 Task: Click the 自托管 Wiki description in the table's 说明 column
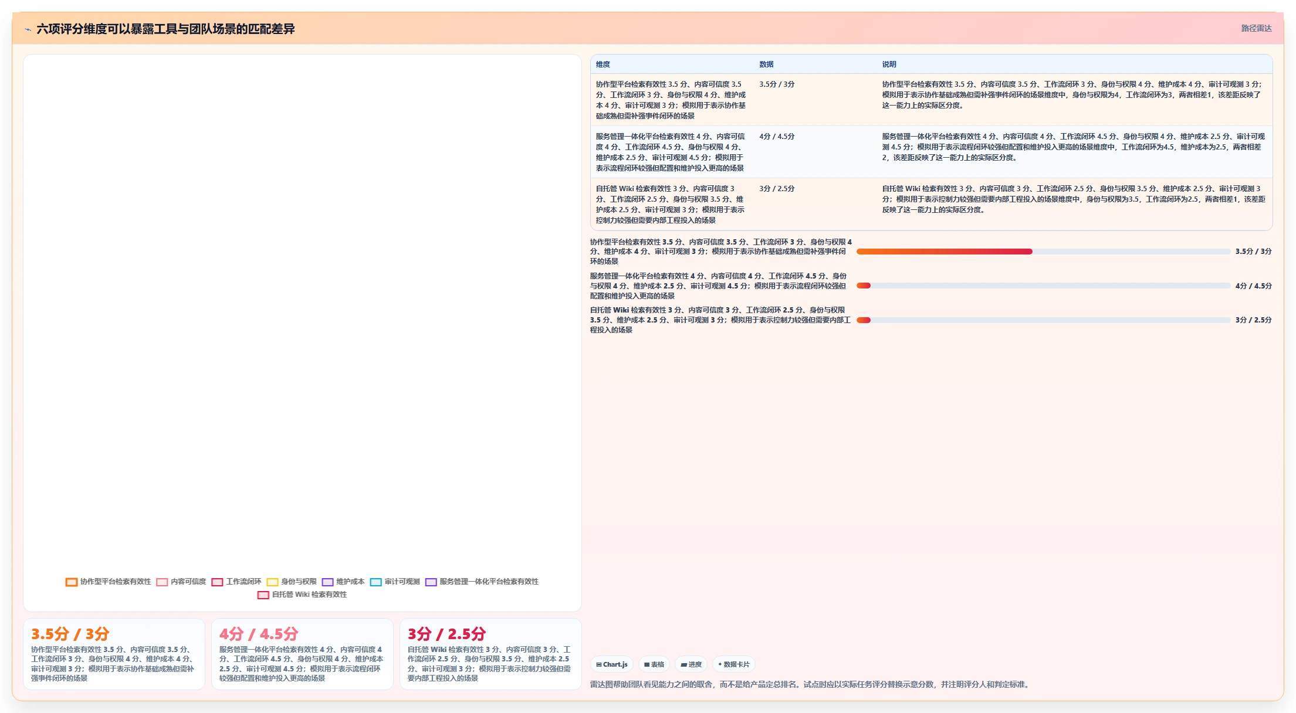[1072, 199]
